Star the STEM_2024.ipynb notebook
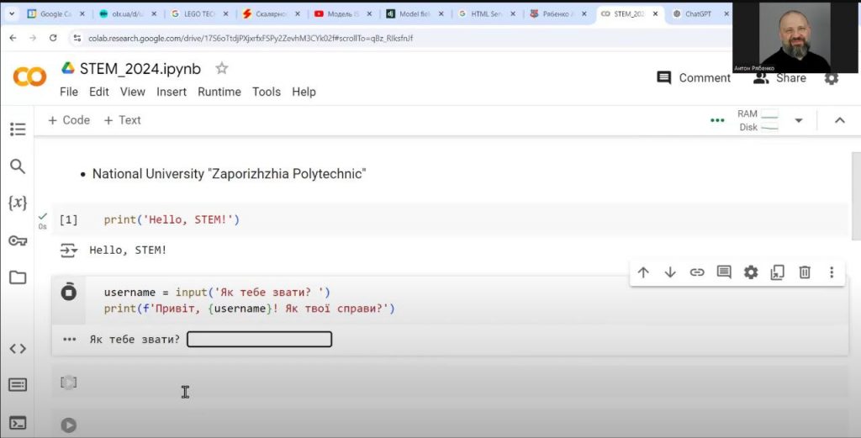The height and width of the screenshot is (438, 861). click(x=222, y=68)
